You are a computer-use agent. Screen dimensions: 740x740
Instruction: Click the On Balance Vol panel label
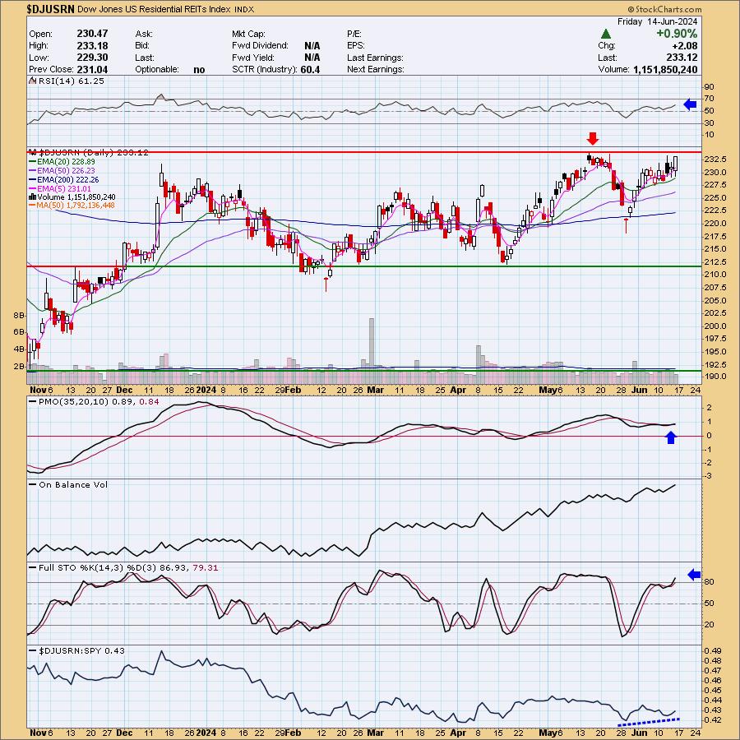[73, 484]
